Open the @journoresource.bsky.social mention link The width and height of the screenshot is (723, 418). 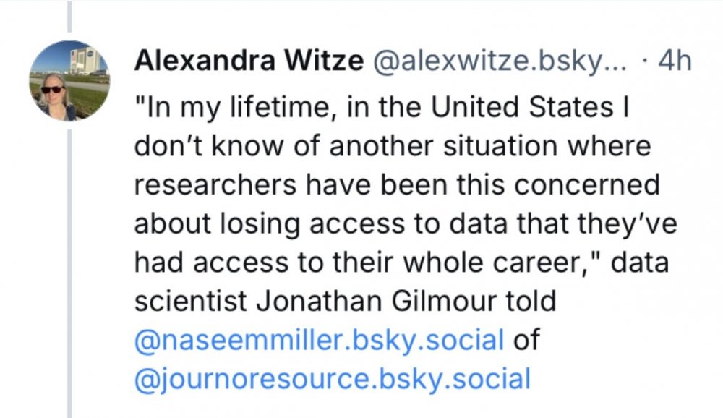pyautogui.click(x=333, y=378)
